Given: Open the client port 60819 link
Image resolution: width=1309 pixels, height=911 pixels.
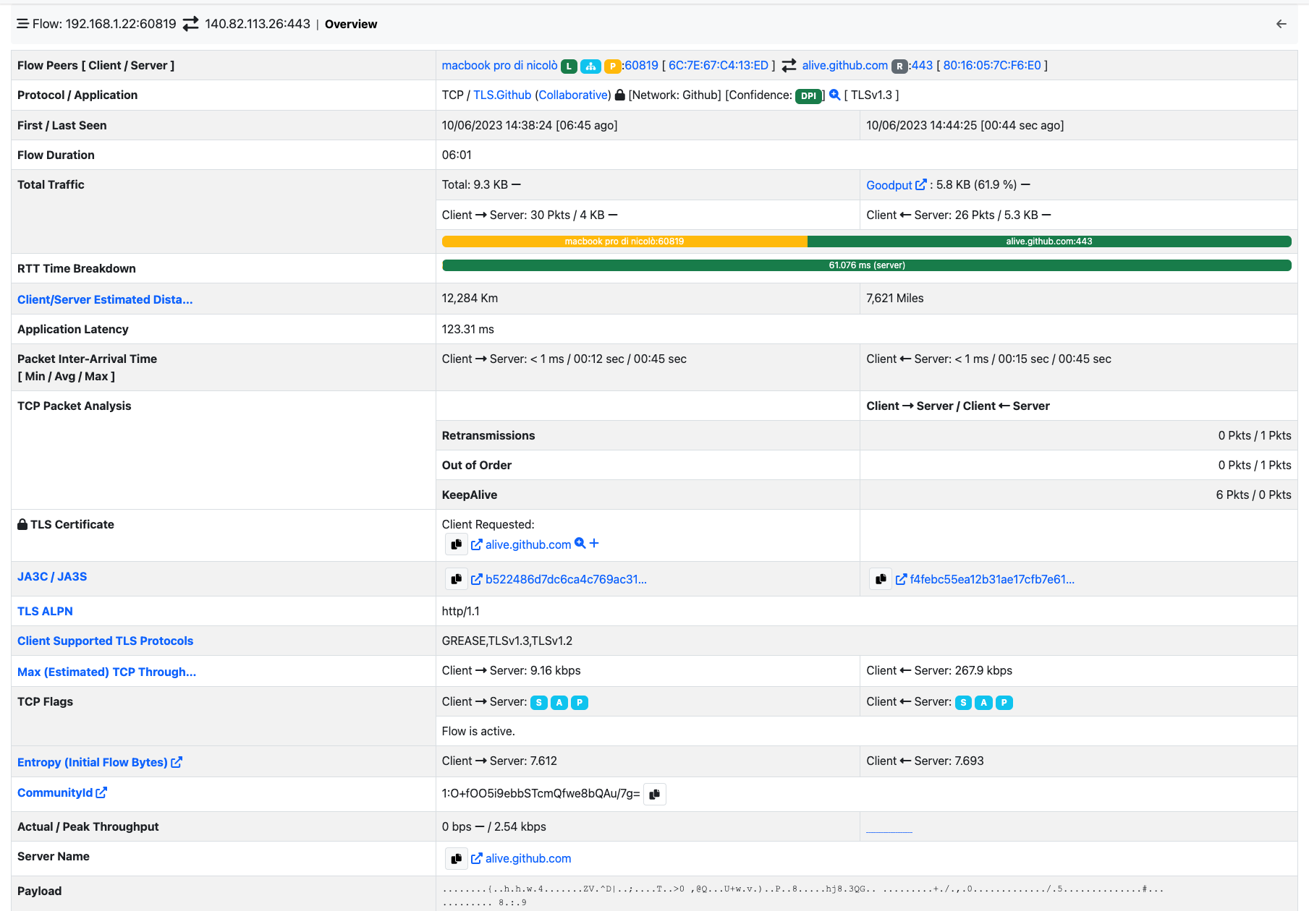Looking at the screenshot, I should coord(642,65).
